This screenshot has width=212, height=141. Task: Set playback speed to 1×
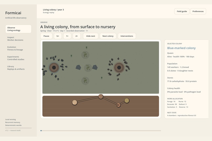coord(67,36)
